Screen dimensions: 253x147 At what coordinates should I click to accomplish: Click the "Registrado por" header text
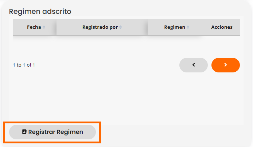tap(100, 27)
